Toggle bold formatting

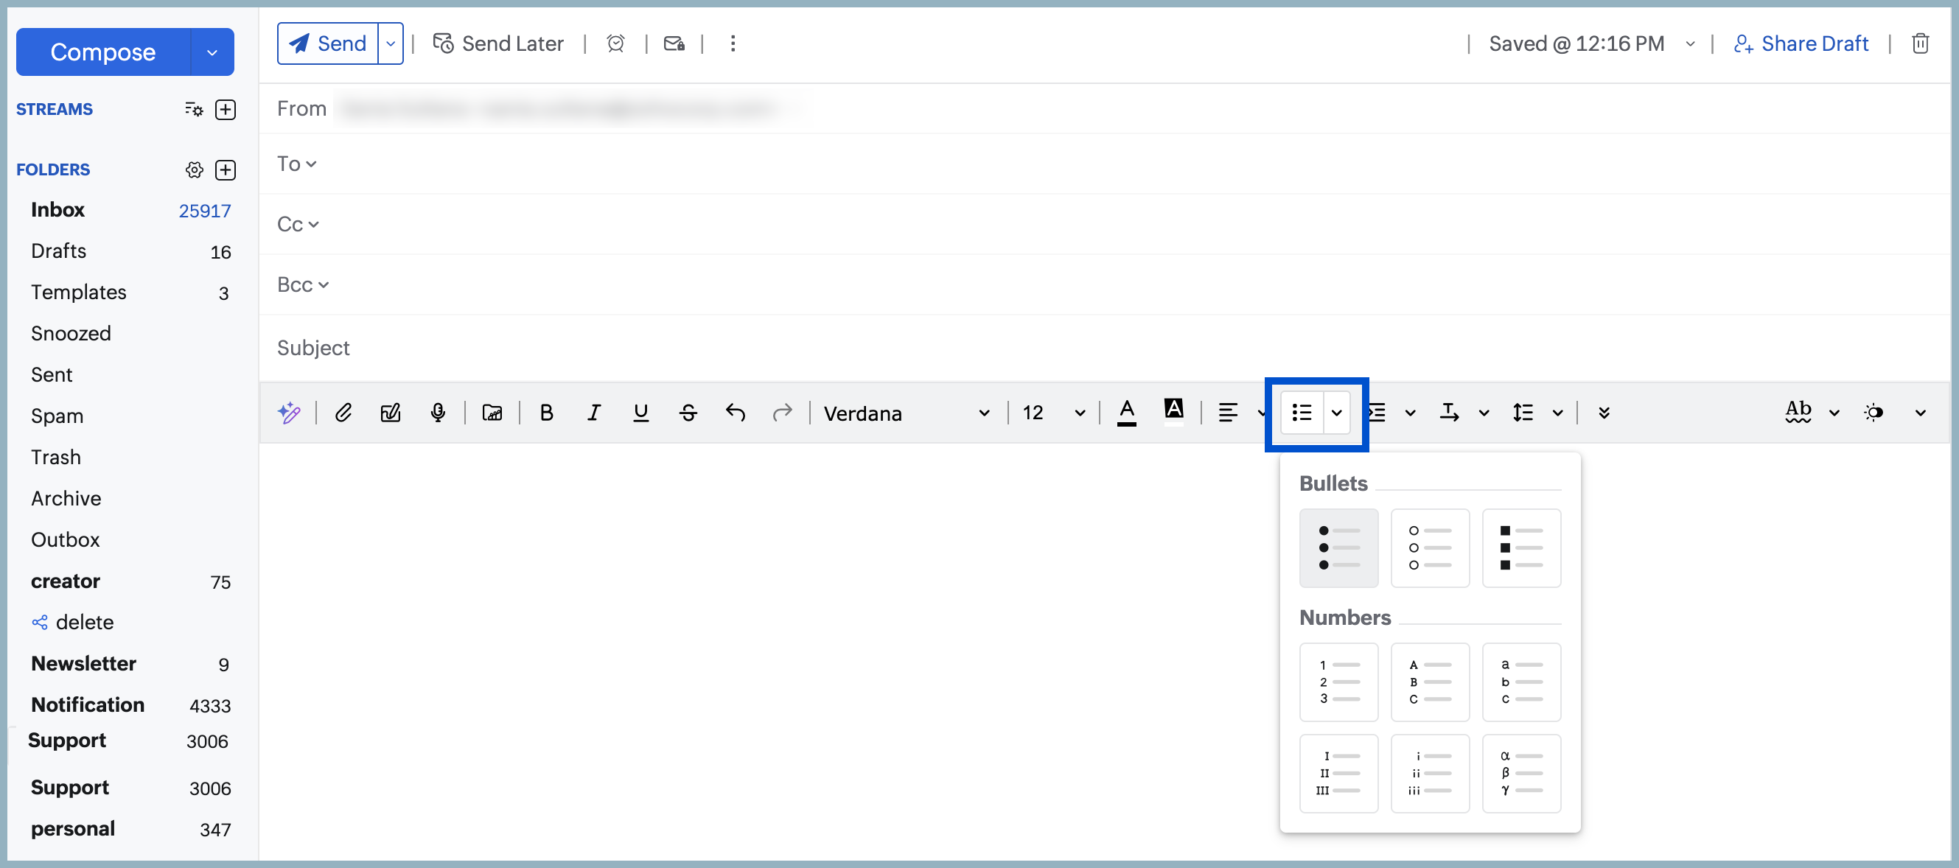point(547,413)
